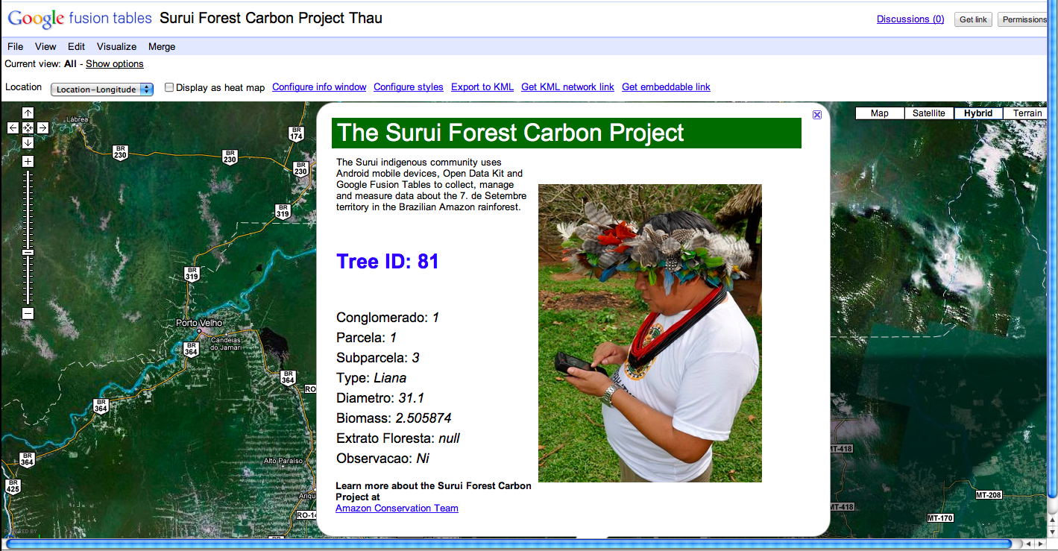The image size is (1058, 551).
Task: Click the Type: Liana row
Action: [x=371, y=378]
